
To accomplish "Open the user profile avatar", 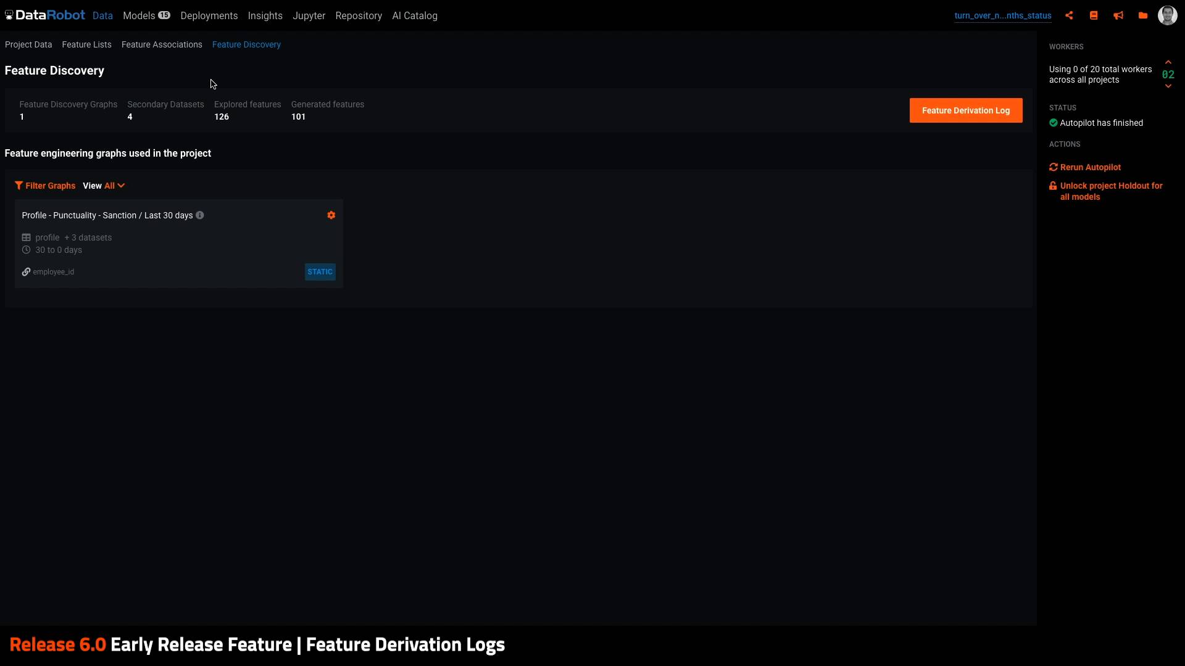I will 1167,15.
